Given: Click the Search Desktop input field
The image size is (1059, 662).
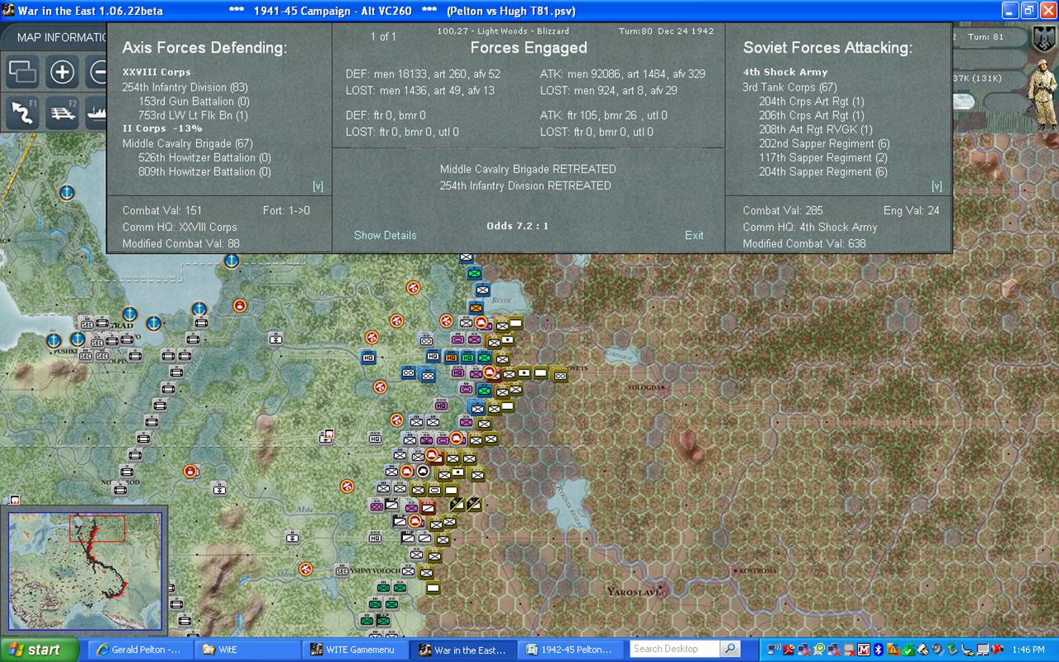Looking at the screenshot, I should [x=675, y=650].
